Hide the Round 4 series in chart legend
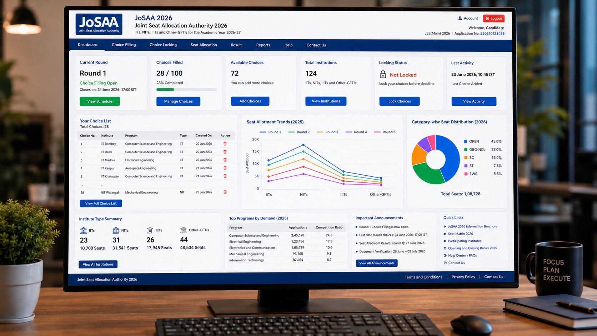The height and width of the screenshot is (336, 597). click(x=356, y=132)
